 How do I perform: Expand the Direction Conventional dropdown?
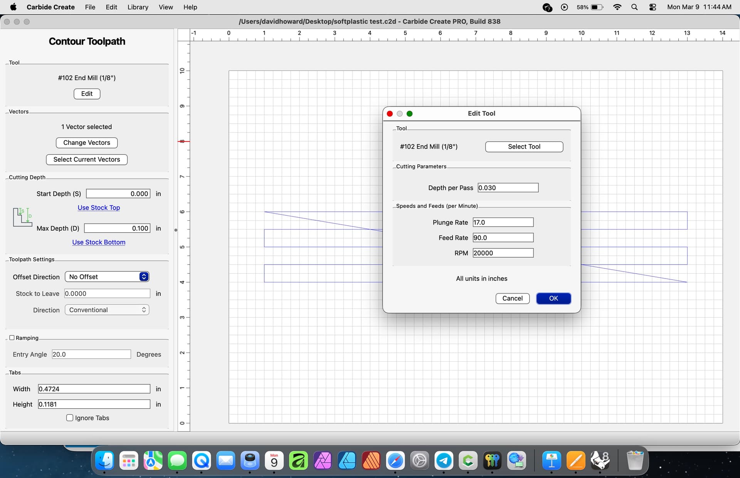(107, 310)
